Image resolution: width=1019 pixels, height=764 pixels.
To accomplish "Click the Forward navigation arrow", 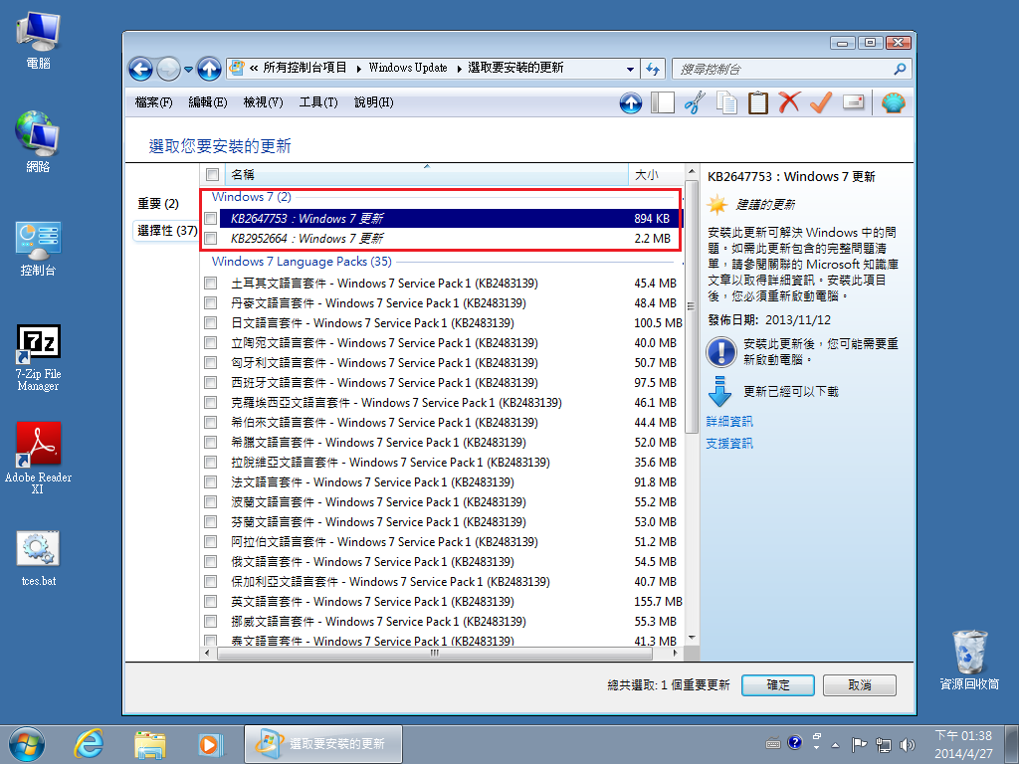I will [168, 69].
